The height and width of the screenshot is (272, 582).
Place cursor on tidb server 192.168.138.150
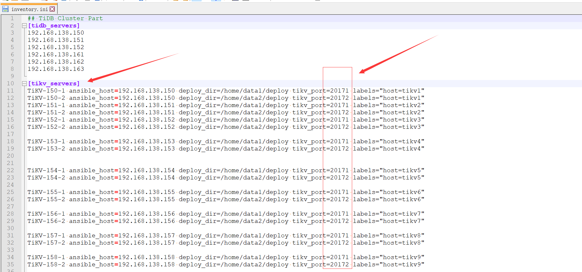tap(56, 33)
